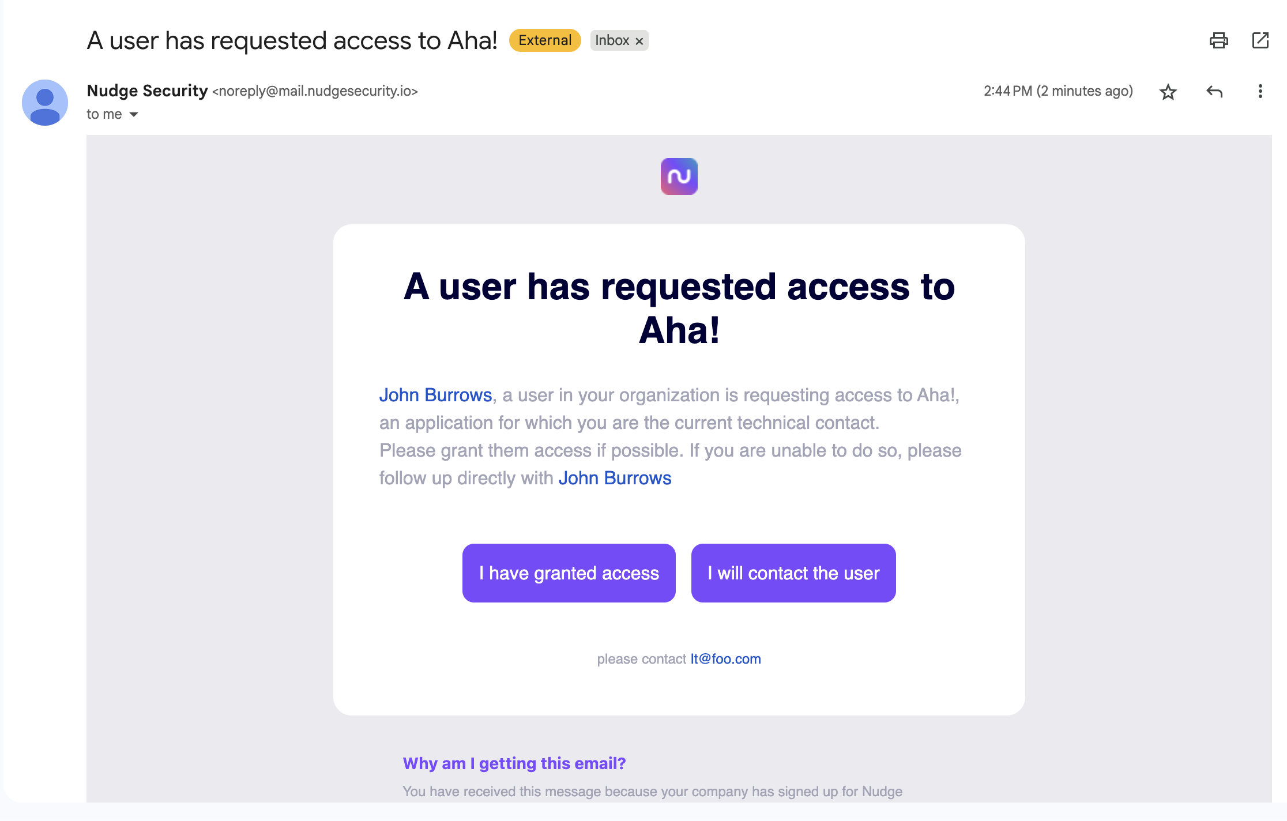Open "Why am I getting this email?"
The width and height of the screenshot is (1287, 821).
(514, 763)
